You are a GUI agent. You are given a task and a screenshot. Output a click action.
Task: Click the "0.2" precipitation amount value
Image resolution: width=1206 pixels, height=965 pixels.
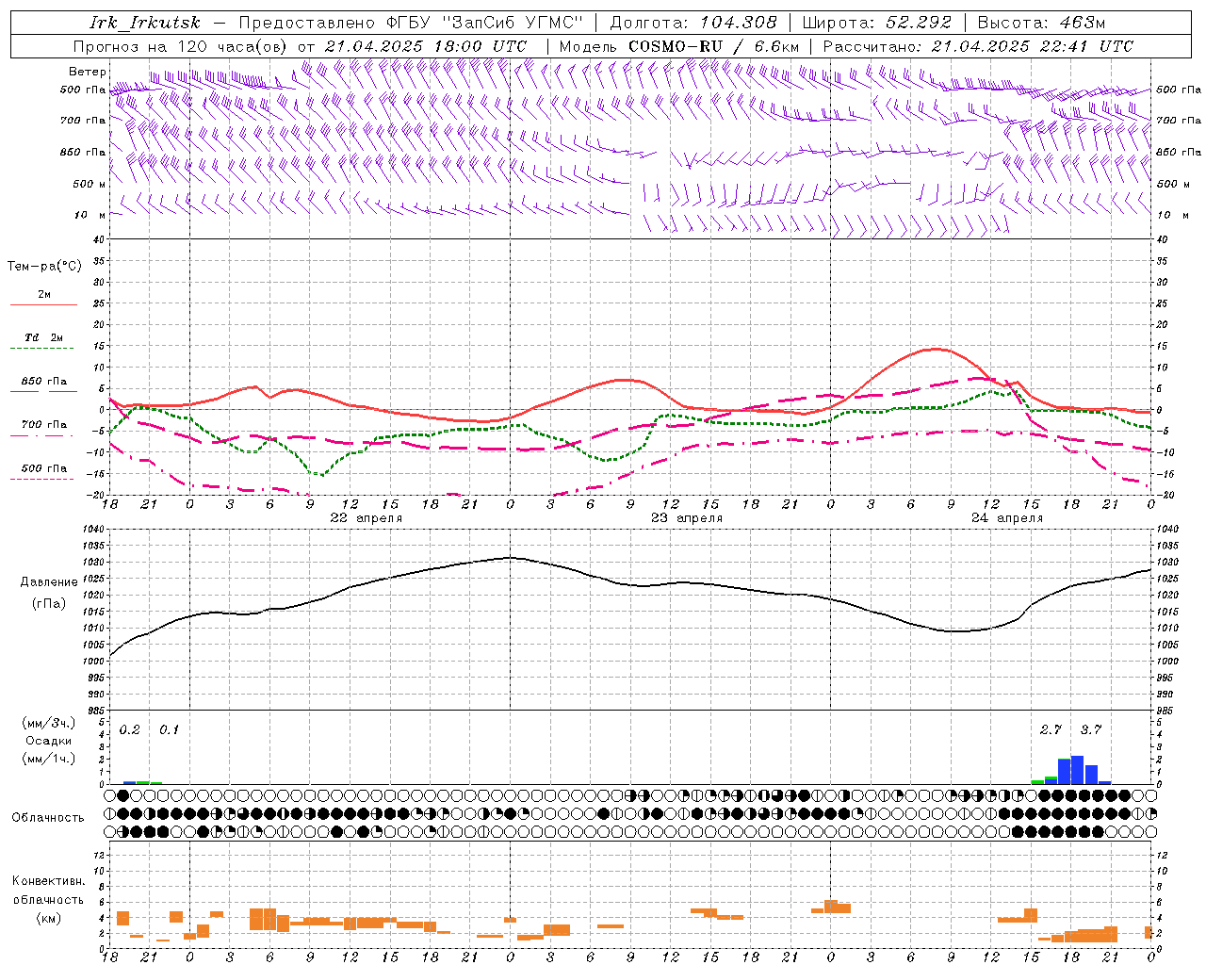[x=130, y=730]
